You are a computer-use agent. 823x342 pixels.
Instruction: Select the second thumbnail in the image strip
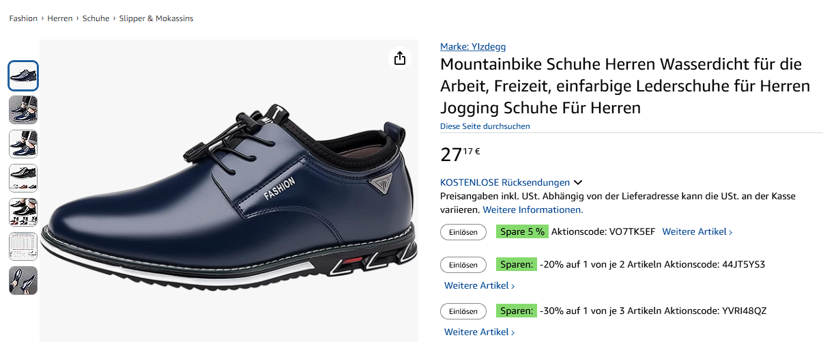pyautogui.click(x=23, y=110)
